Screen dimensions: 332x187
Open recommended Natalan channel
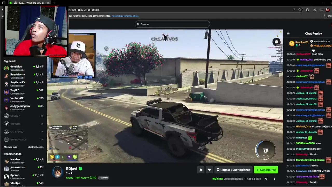tap(23, 161)
